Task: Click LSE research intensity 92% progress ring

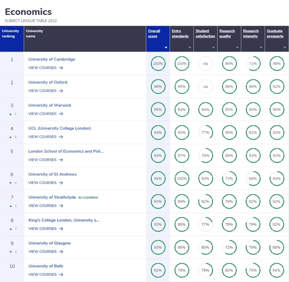Action: 253,156
